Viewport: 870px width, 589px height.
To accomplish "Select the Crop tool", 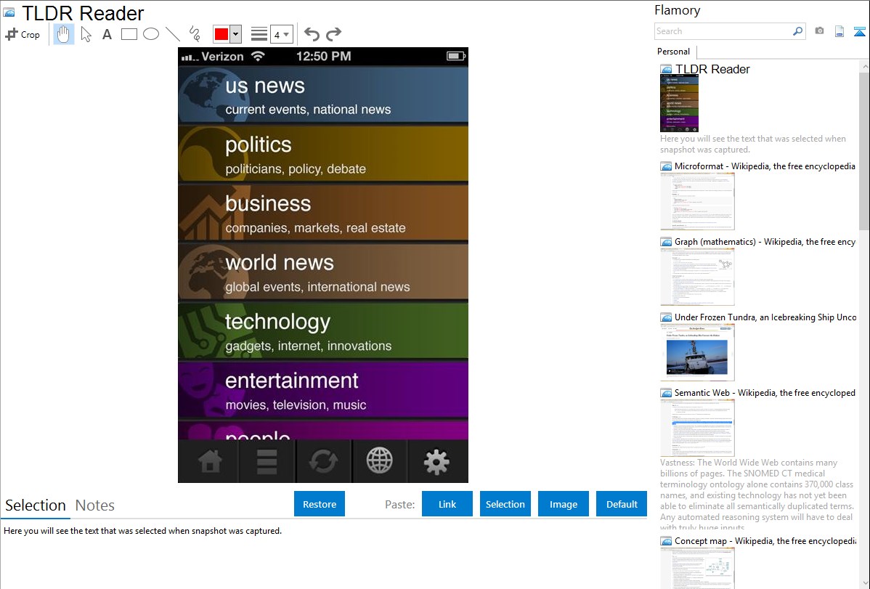I will (x=23, y=34).
